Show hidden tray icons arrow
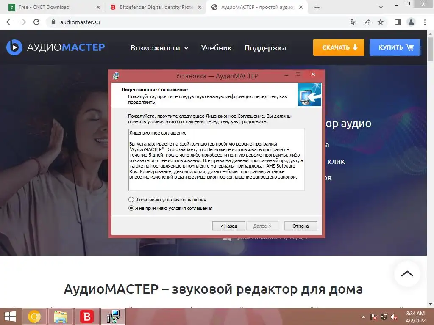 pos(363,317)
